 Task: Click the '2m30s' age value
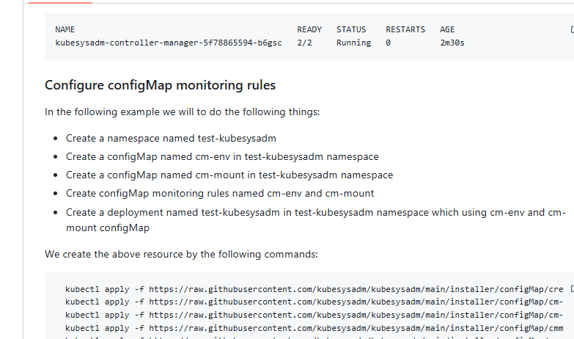click(452, 43)
